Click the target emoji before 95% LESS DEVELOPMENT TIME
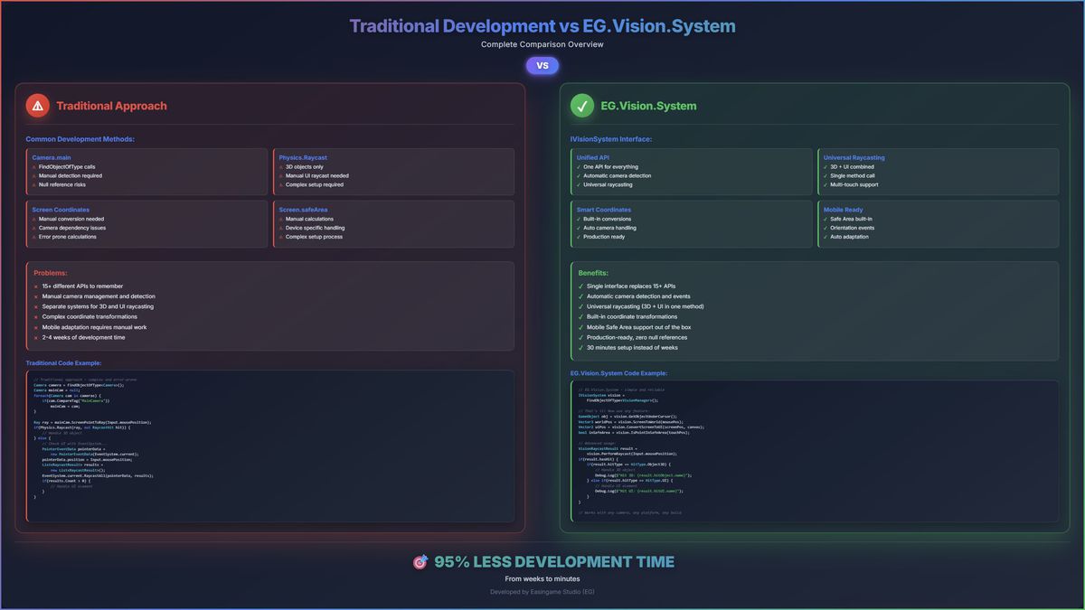 (x=420, y=562)
